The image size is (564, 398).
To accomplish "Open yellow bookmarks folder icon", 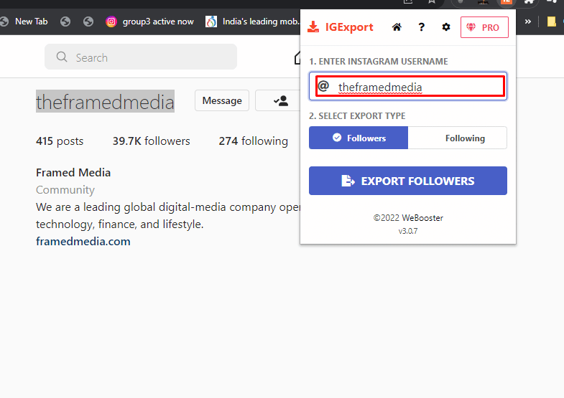I will 551,22.
